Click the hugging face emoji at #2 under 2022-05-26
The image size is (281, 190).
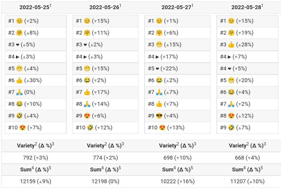click(x=87, y=33)
